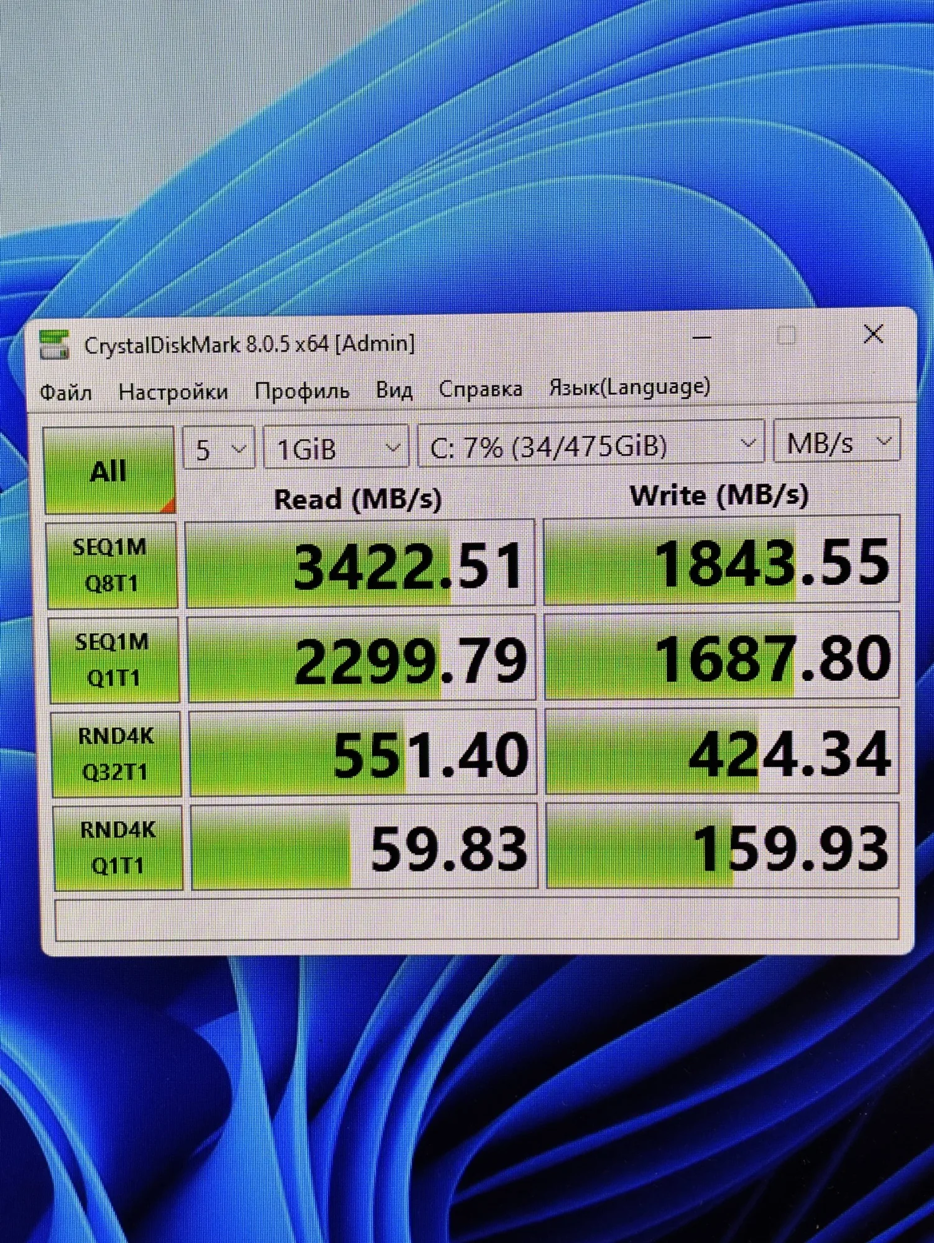Click the SEQ1M Q8T1 read value 3422.51
The height and width of the screenshot is (1243, 934).
point(361,564)
